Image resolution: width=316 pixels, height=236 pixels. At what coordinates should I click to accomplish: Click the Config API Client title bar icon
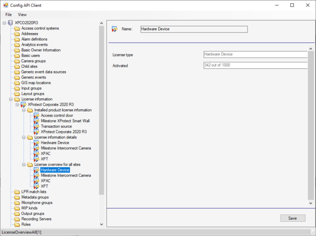pos(5,5)
